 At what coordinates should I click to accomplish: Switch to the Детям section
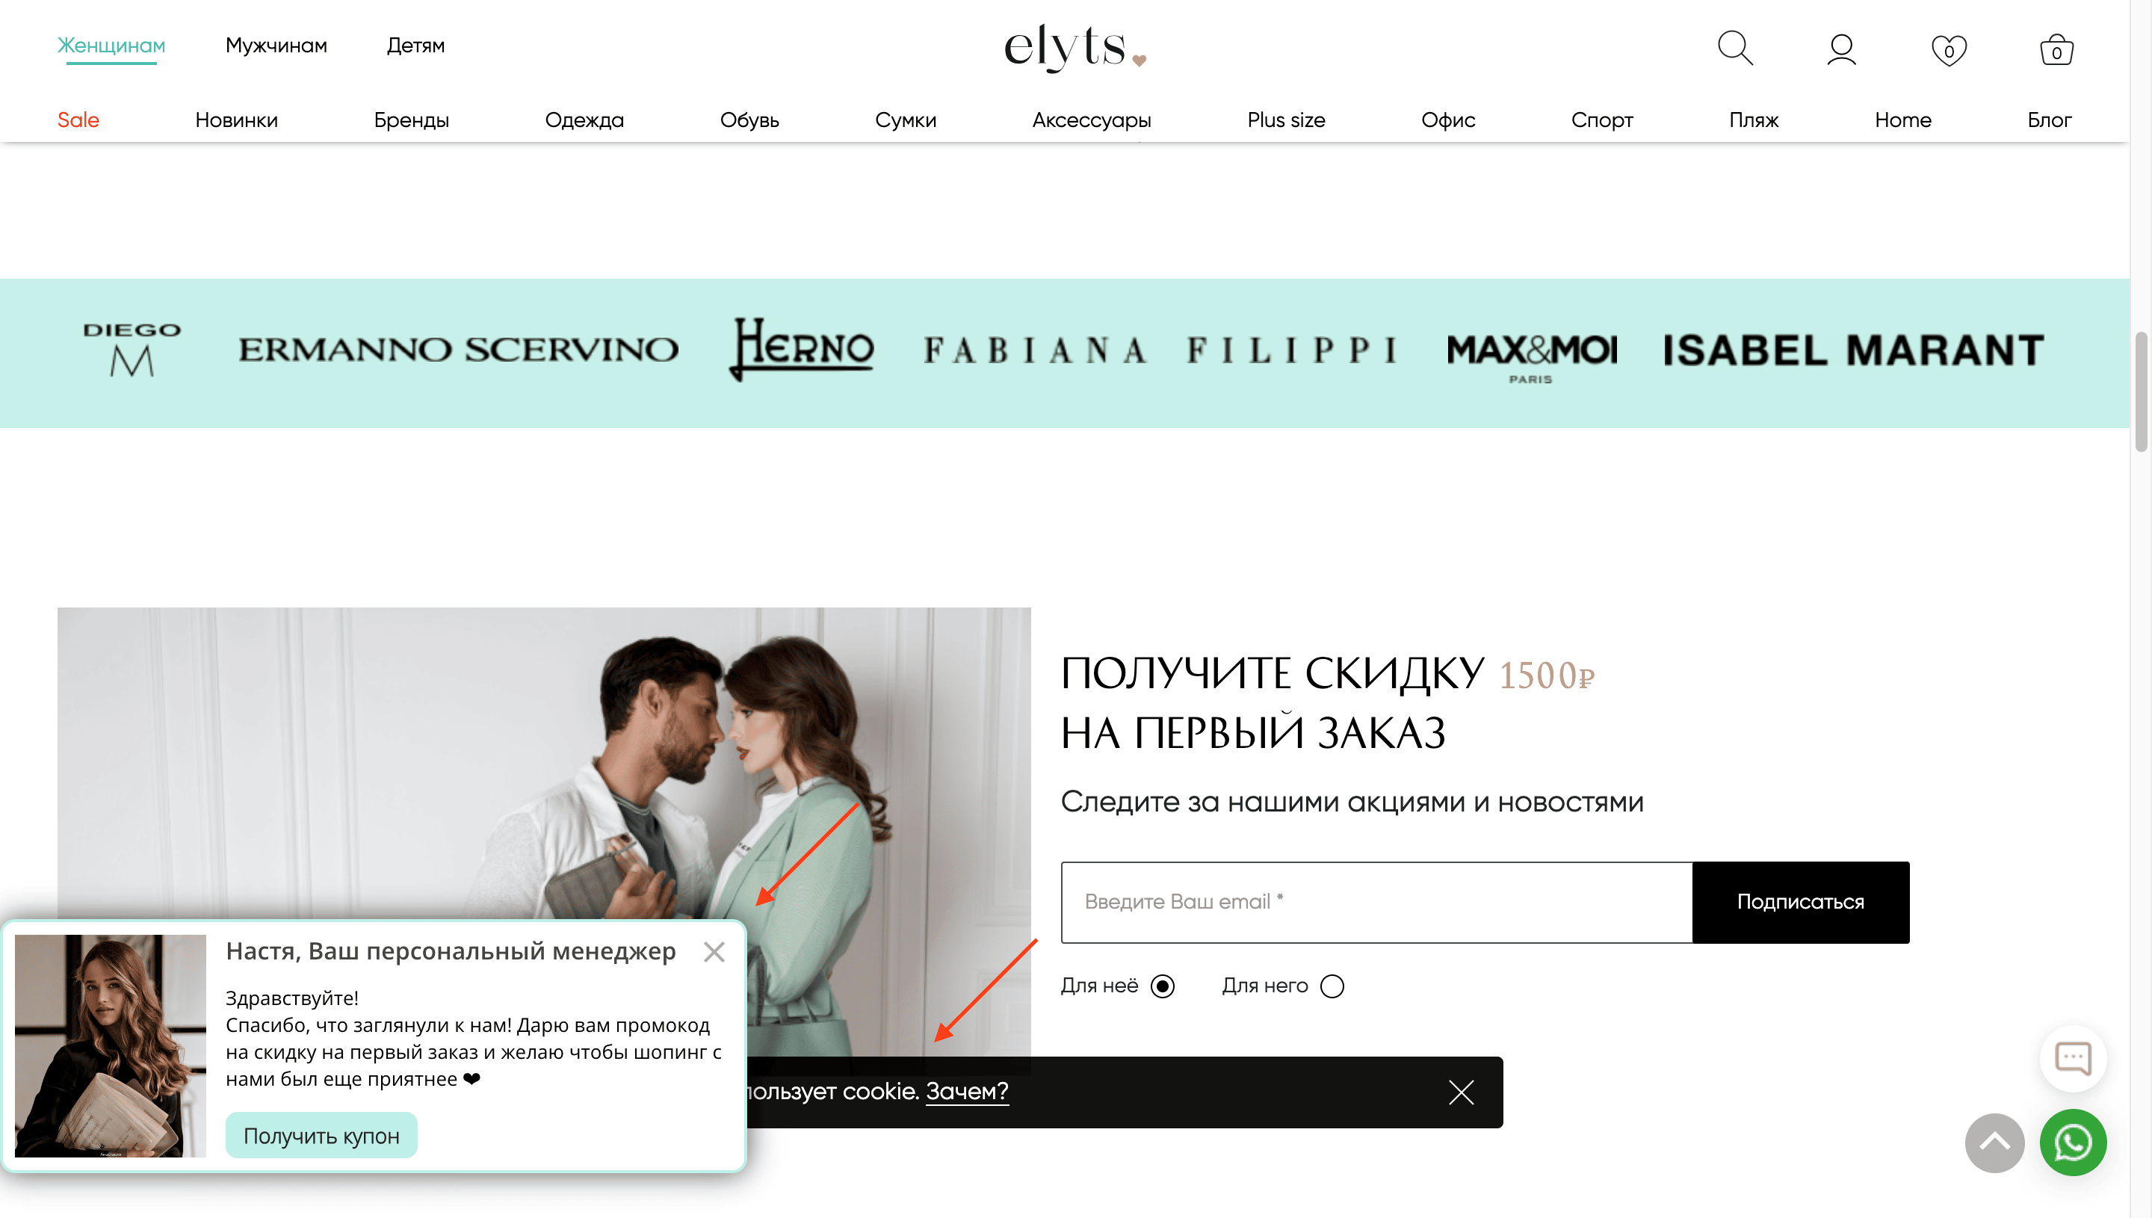415,45
